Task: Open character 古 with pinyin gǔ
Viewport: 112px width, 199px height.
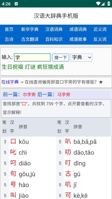Action: (x=68, y=174)
